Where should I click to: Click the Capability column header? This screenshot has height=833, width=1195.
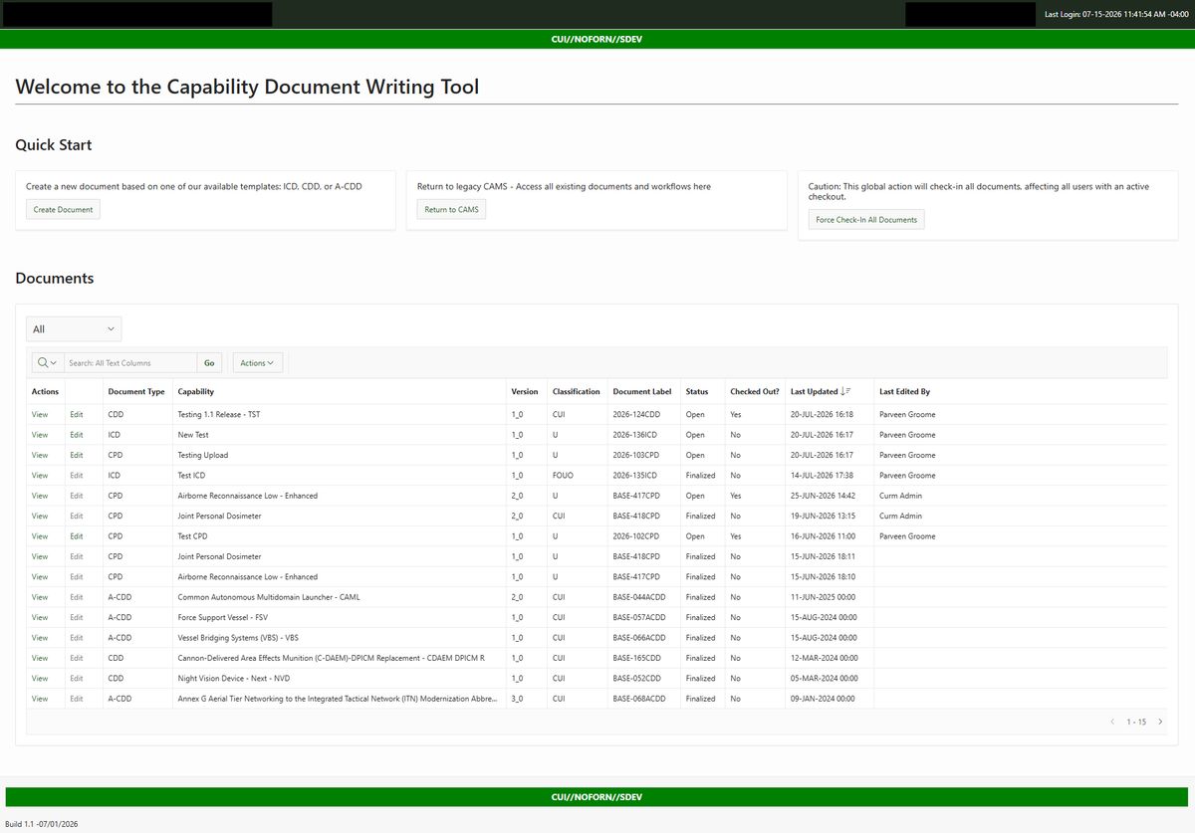[196, 392]
